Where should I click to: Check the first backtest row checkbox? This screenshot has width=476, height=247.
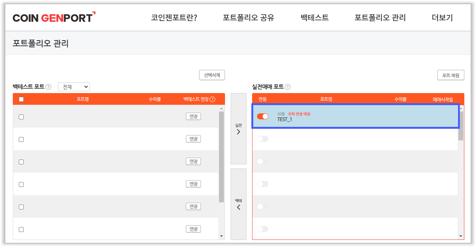(21, 117)
